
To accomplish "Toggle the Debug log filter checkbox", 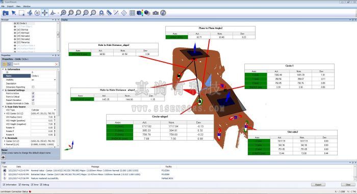I will [41, 185].
